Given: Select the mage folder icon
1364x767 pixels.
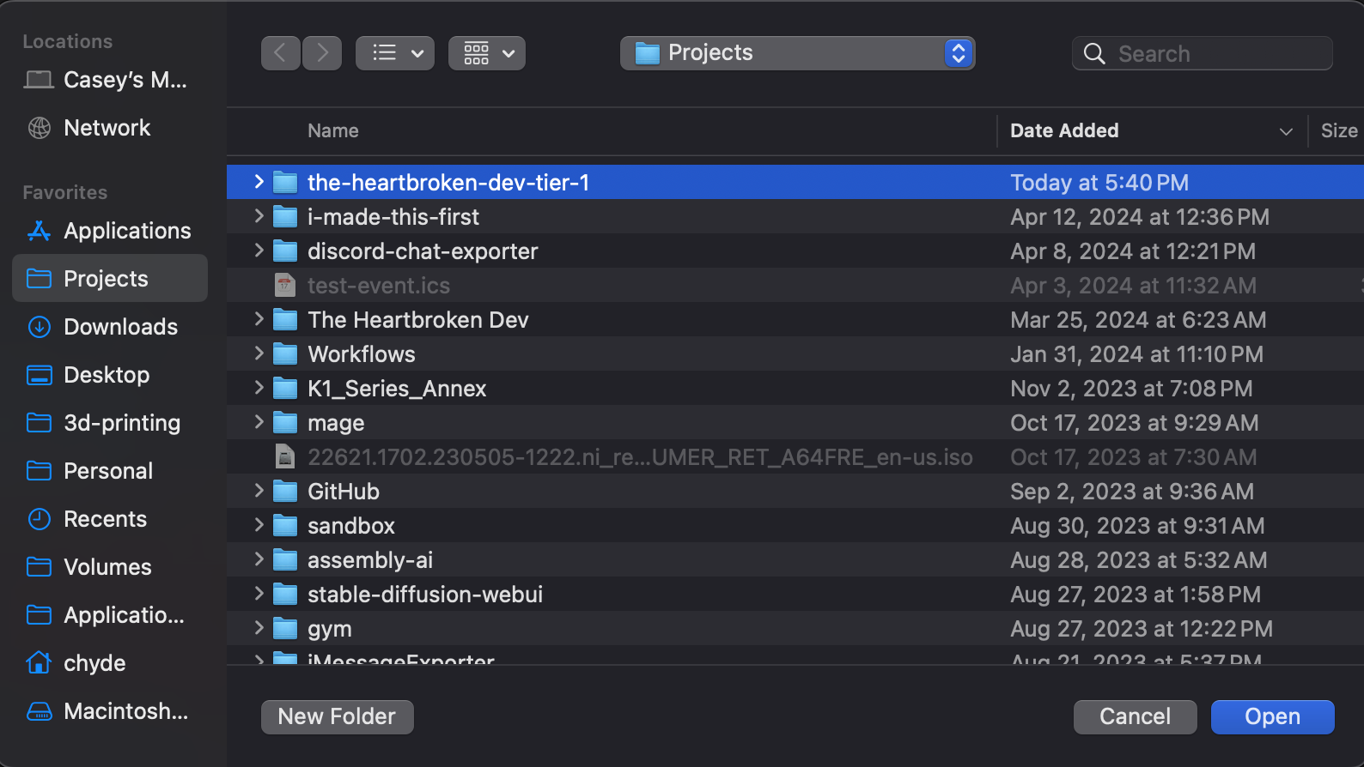Looking at the screenshot, I should pyautogui.click(x=285, y=422).
